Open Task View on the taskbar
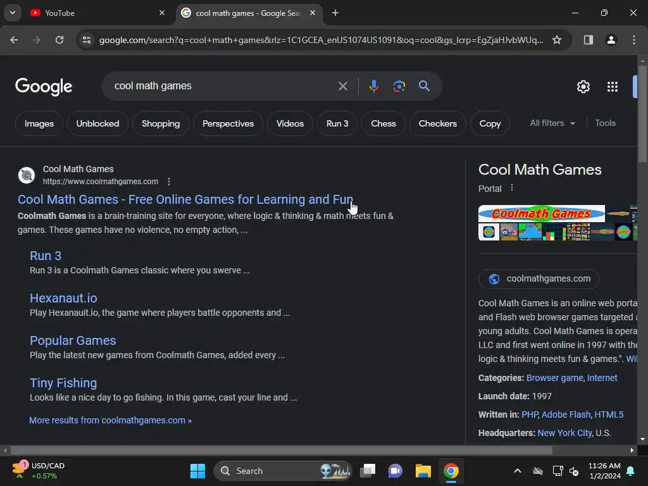This screenshot has width=648, height=486. [368, 471]
